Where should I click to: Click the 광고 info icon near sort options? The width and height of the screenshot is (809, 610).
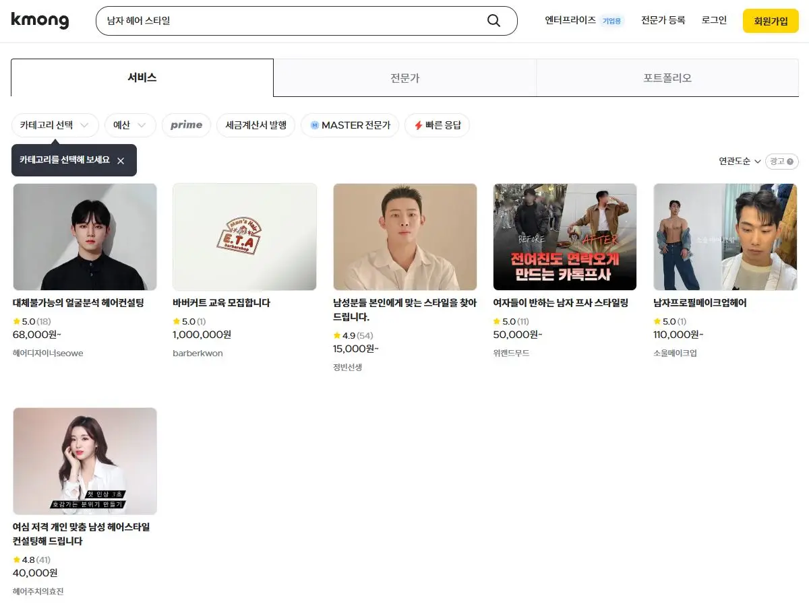point(790,161)
